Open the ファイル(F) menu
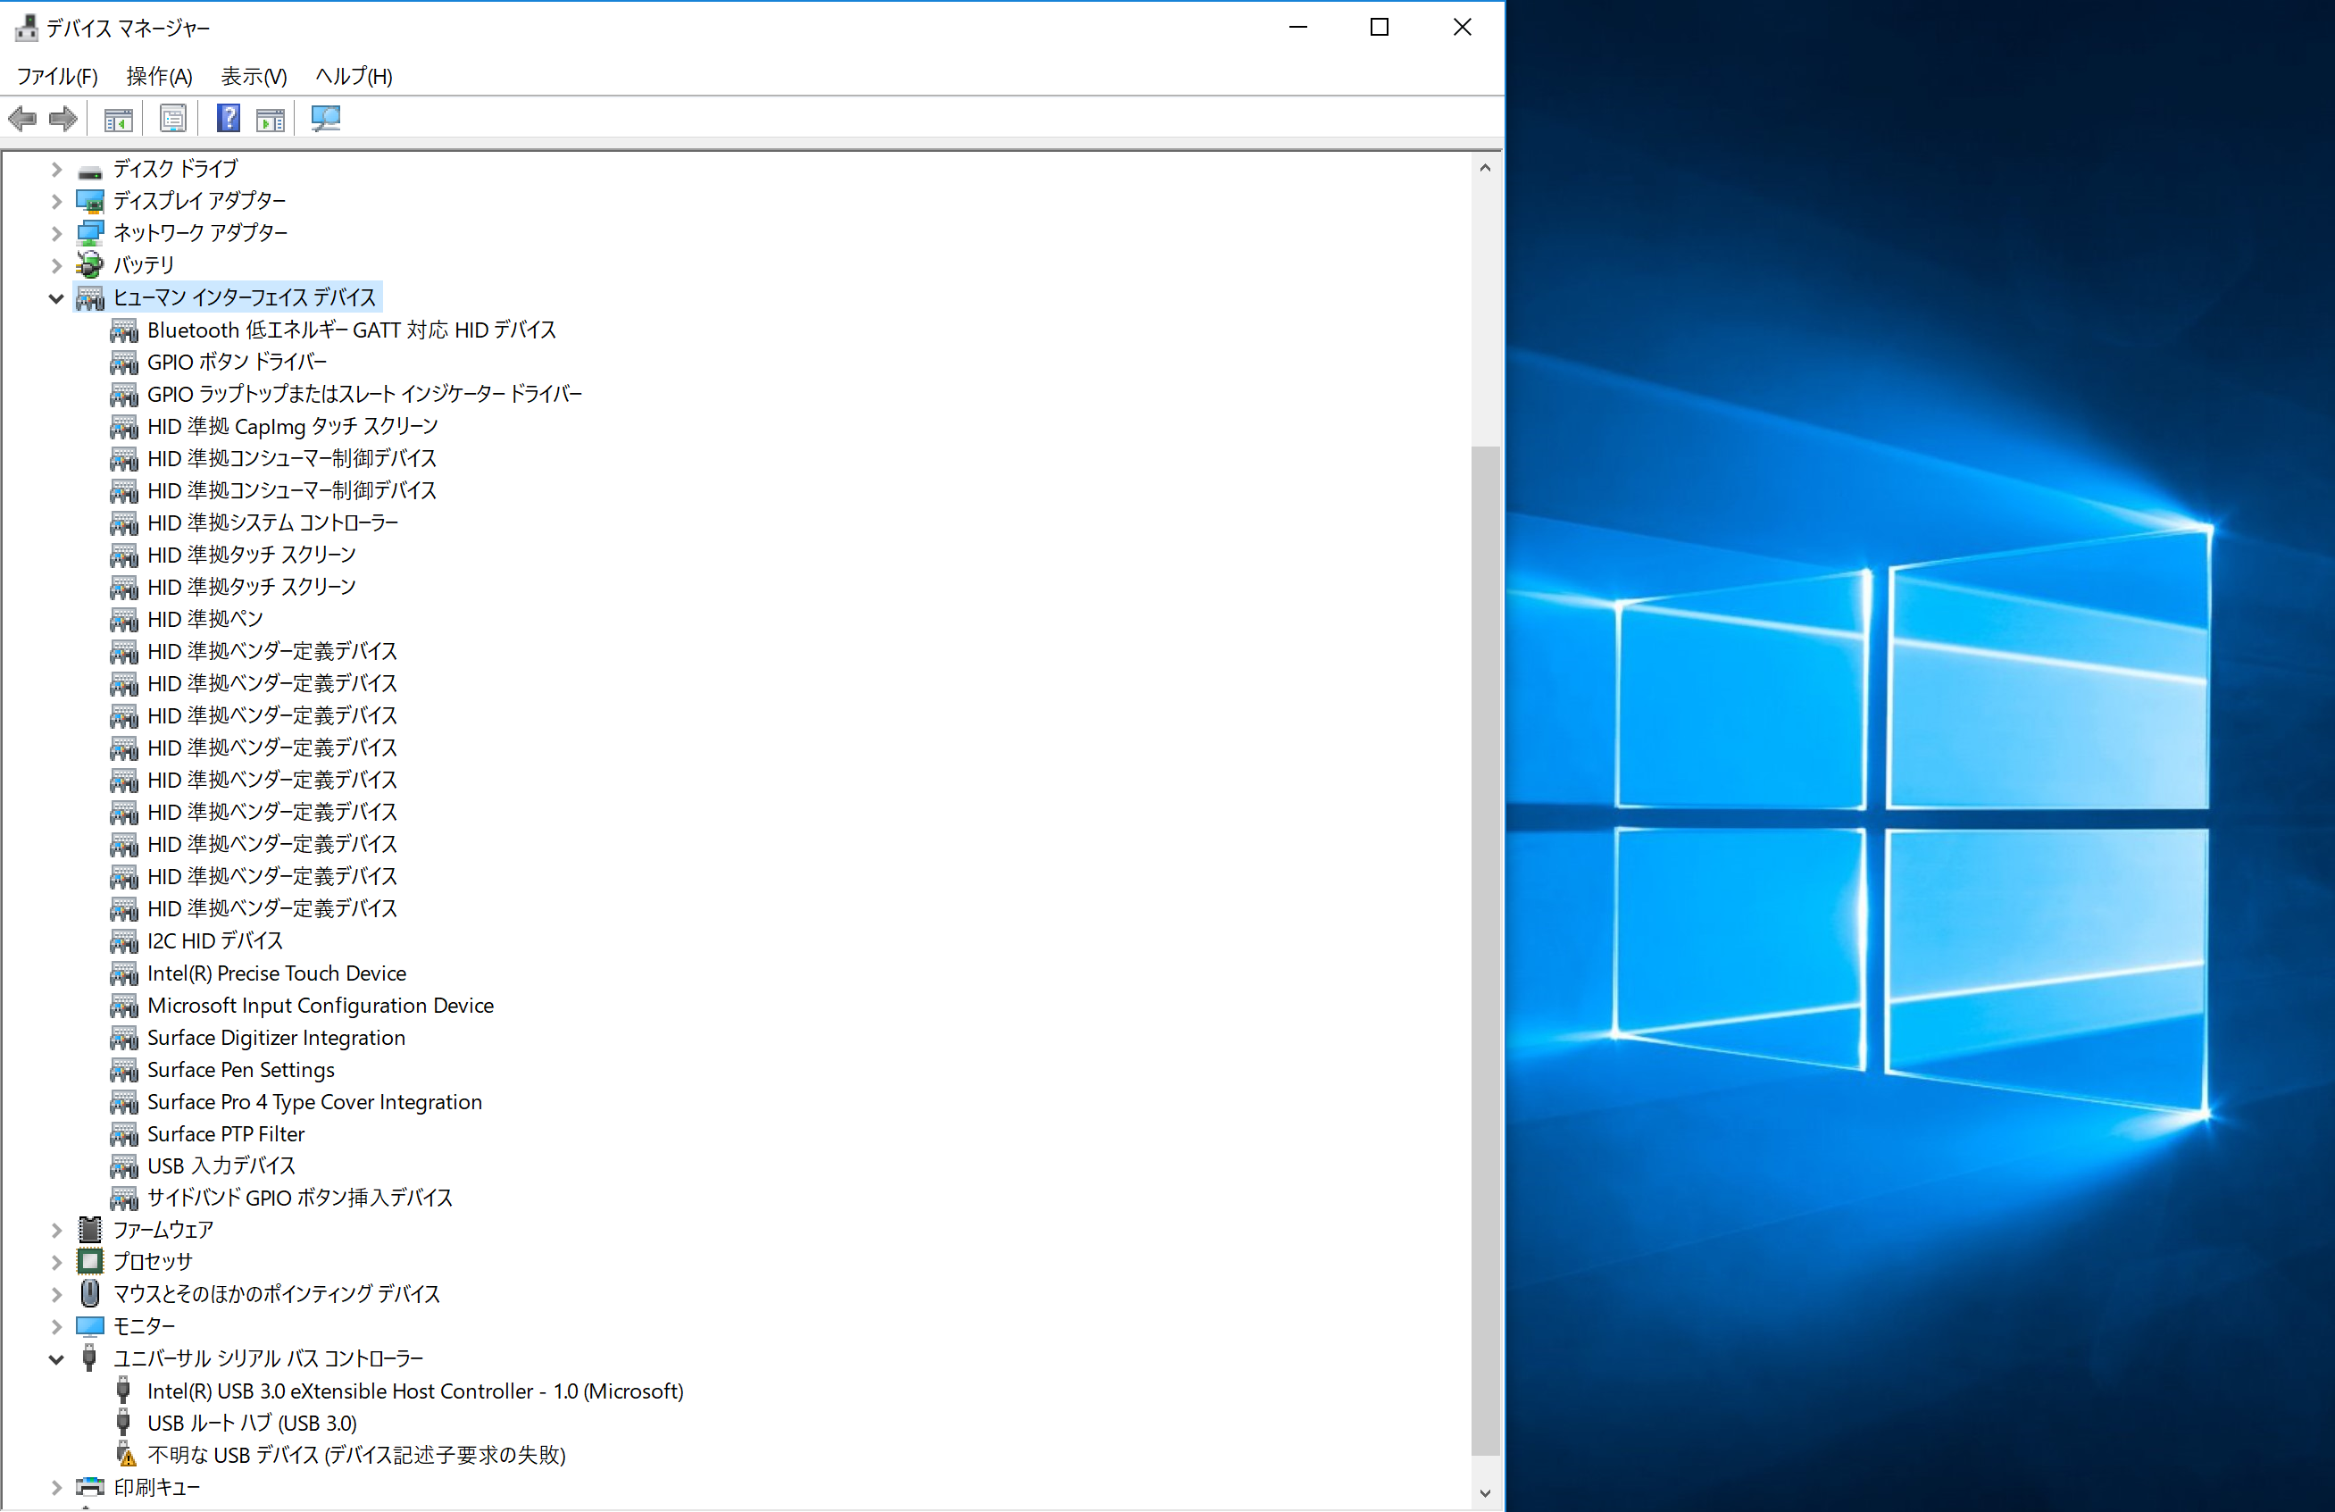Image resolution: width=2335 pixels, height=1512 pixels. pos(57,77)
